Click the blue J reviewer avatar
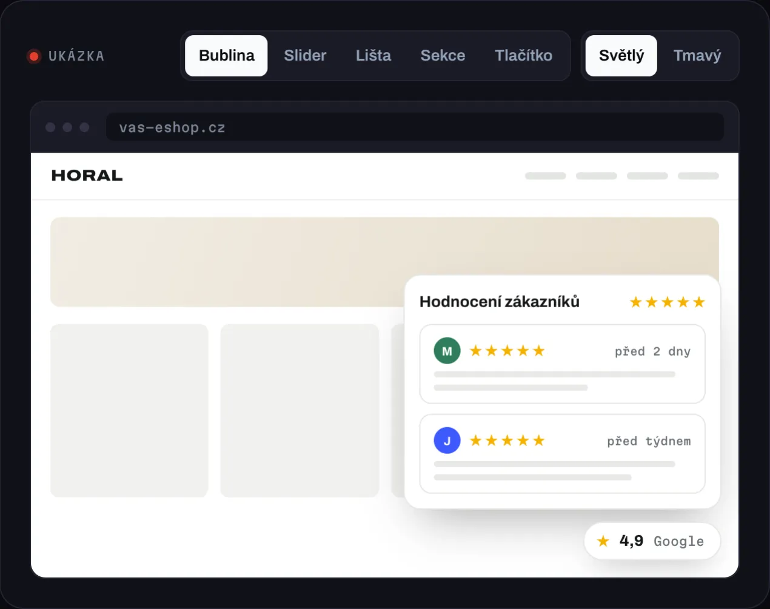 [447, 441]
